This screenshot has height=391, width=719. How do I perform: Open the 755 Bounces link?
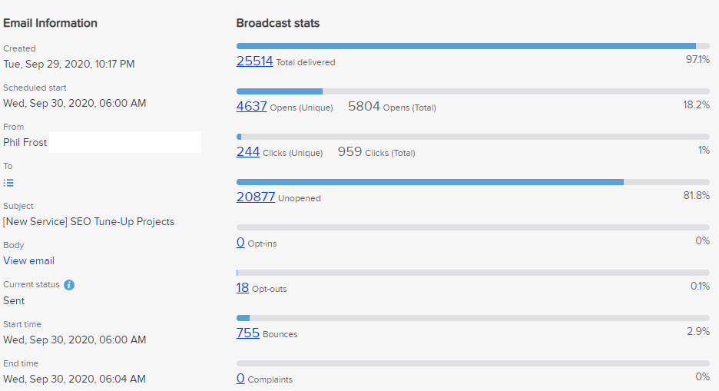248,333
